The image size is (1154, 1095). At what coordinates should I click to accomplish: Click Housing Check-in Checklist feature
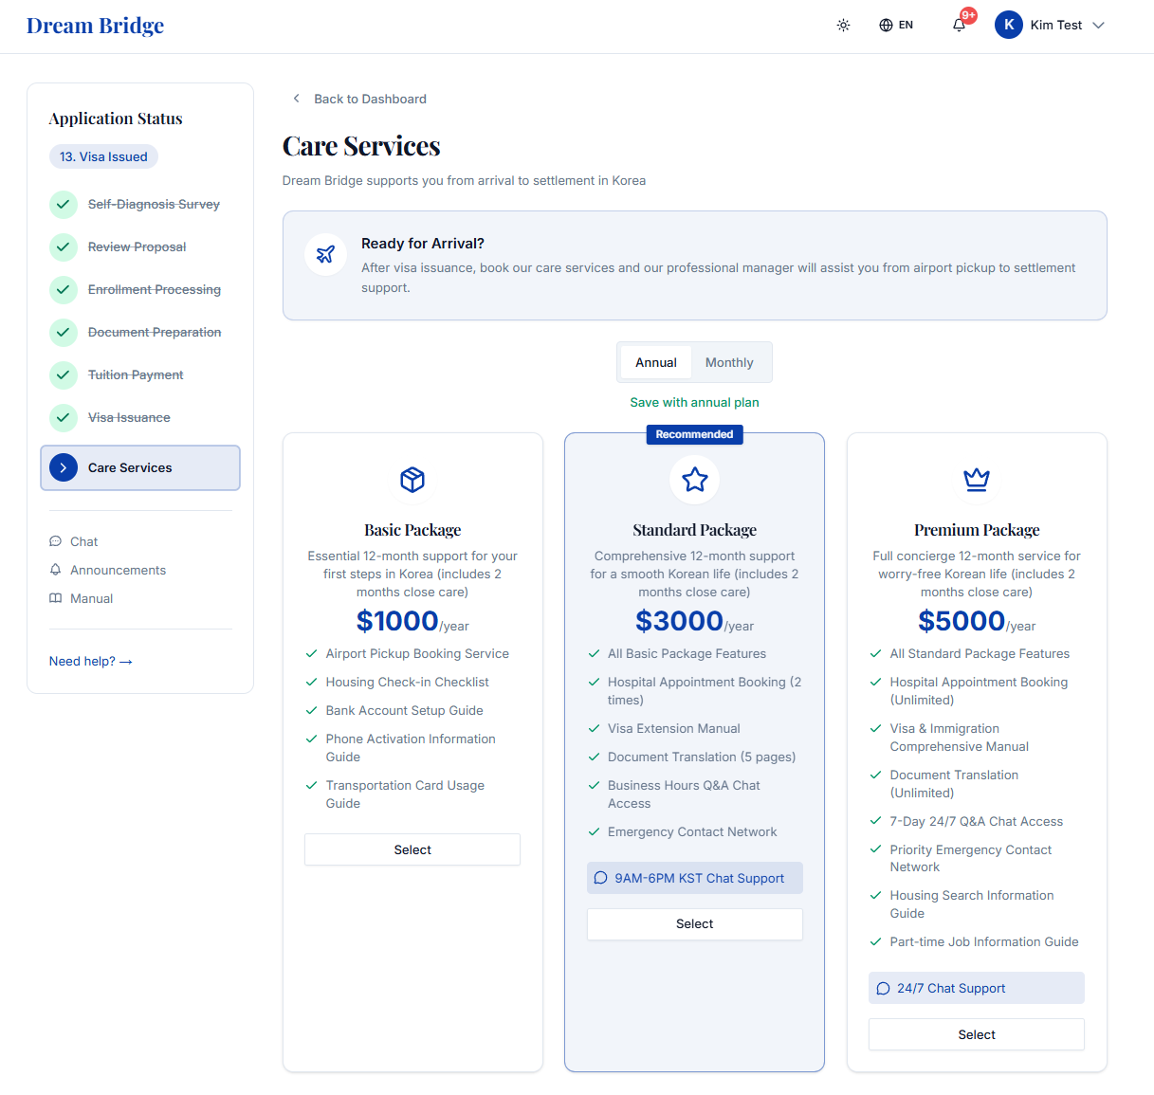[x=407, y=682]
